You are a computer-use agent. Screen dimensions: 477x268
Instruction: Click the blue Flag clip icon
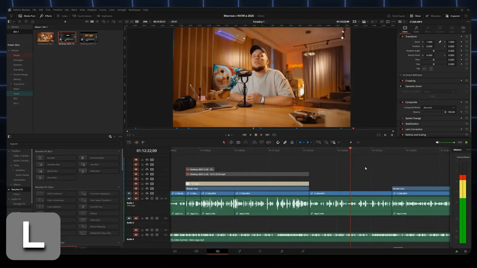pos(300,142)
